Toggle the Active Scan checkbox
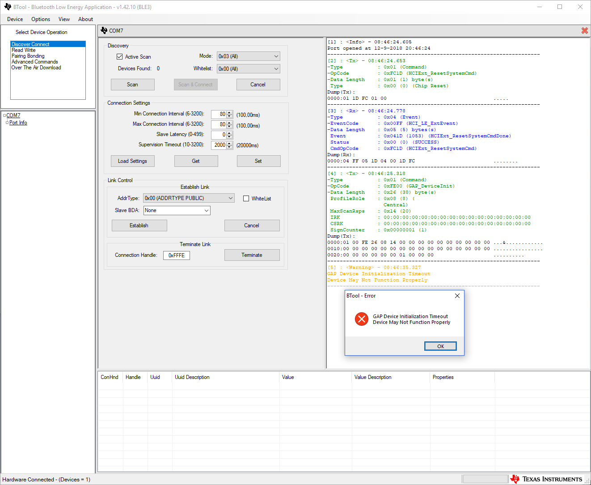The image size is (591, 485). (x=119, y=56)
